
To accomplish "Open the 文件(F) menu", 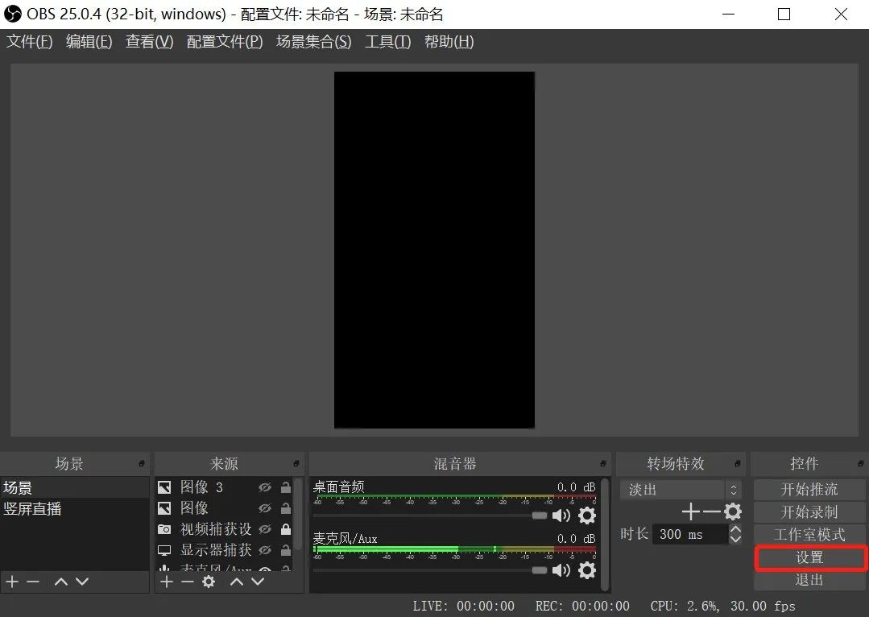I will click(29, 42).
